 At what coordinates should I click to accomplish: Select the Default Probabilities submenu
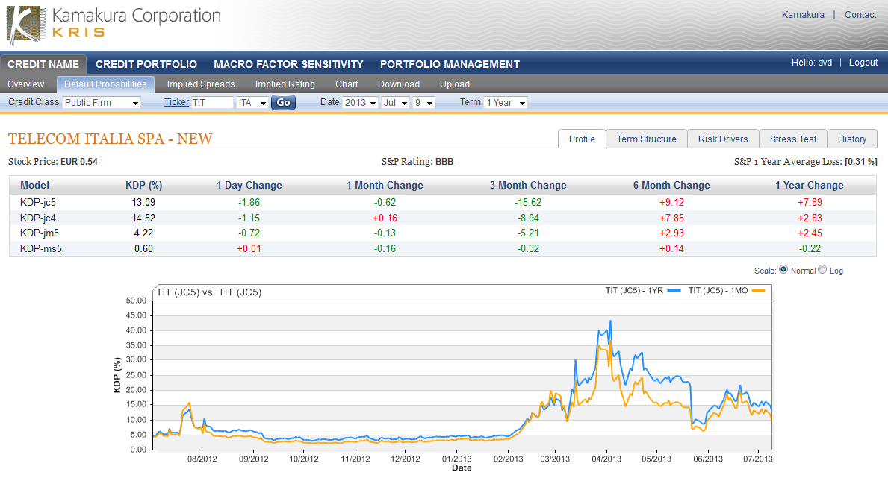(105, 84)
